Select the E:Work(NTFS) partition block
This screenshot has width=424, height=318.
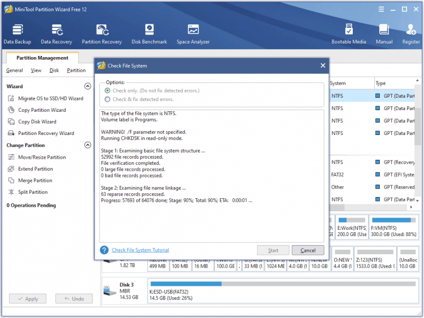[x=352, y=227]
